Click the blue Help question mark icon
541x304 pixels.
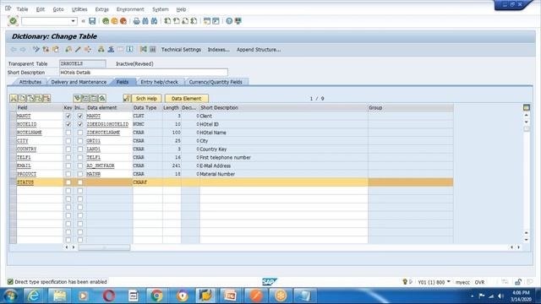coord(229,21)
